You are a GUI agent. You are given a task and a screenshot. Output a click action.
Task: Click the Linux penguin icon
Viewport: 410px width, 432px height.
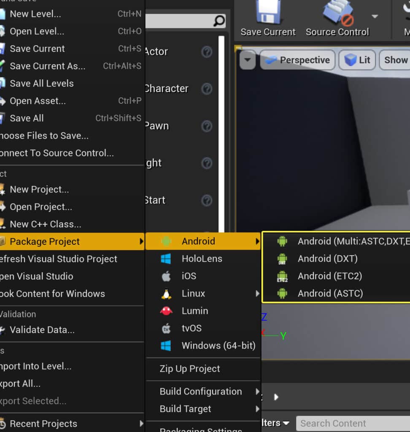tap(166, 294)
